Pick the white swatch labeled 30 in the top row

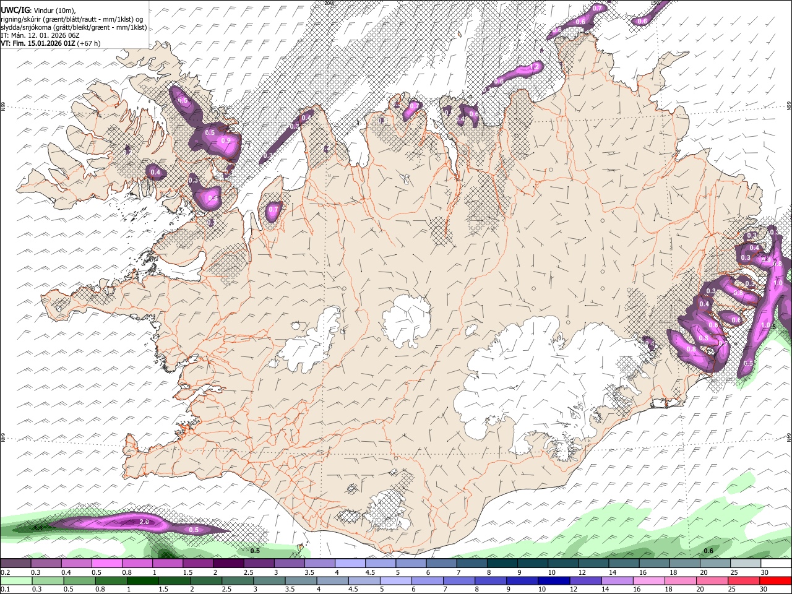coord(776,564)
